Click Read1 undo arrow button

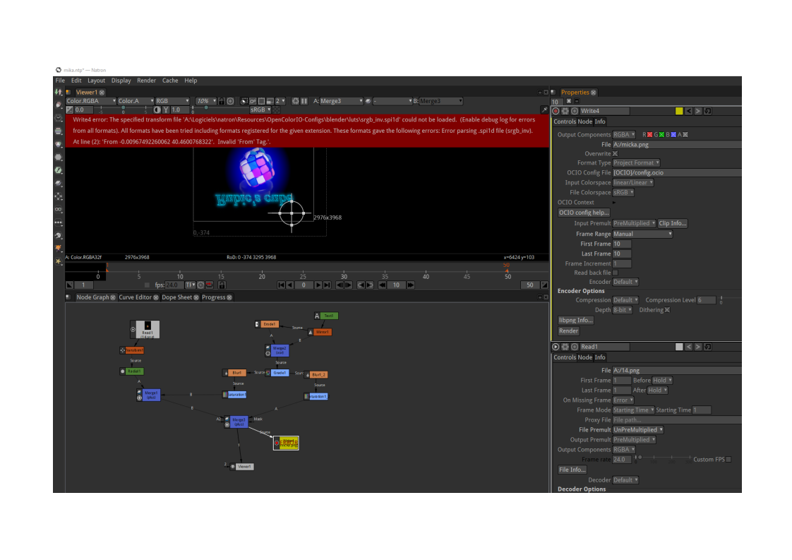pos(688,347)
